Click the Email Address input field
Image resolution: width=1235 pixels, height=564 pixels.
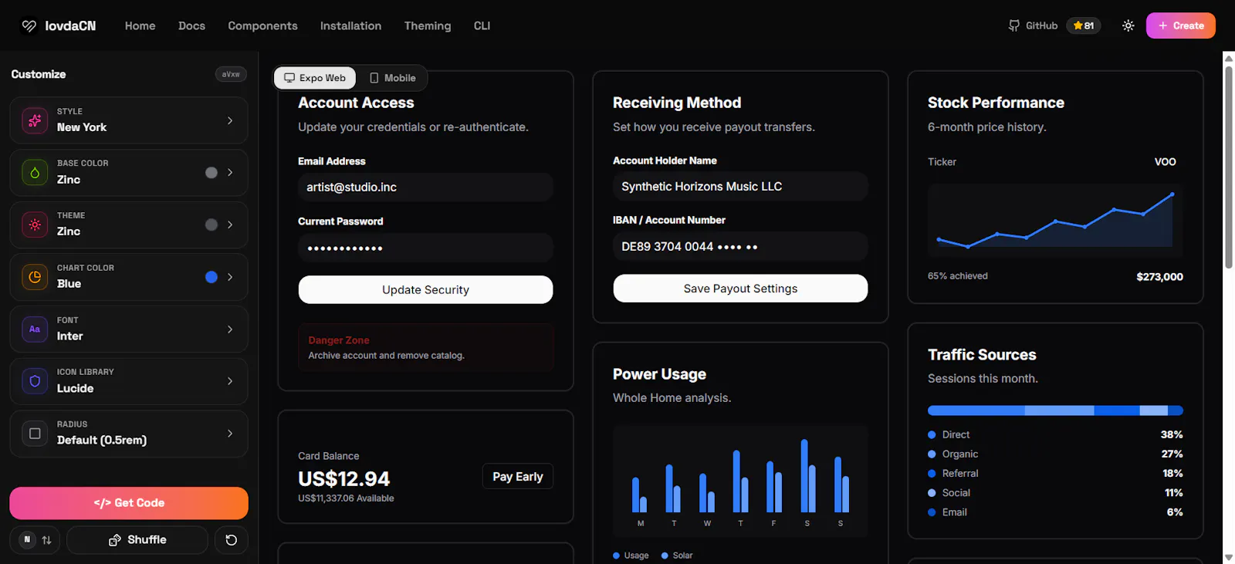(x=425, y=187)
